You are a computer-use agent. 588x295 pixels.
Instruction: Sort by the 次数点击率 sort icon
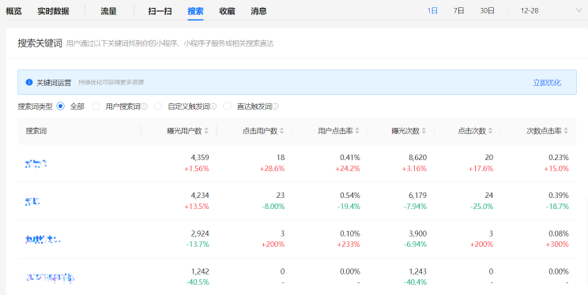[x=566, y=131]
